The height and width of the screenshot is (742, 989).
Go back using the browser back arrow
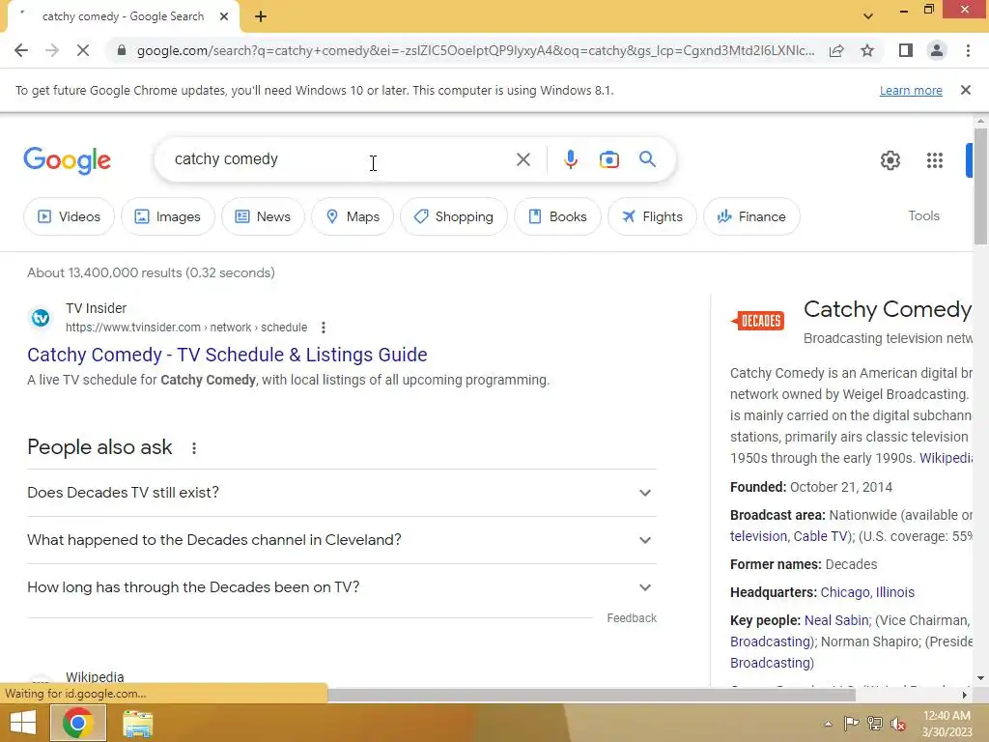(x=21, y=50)
